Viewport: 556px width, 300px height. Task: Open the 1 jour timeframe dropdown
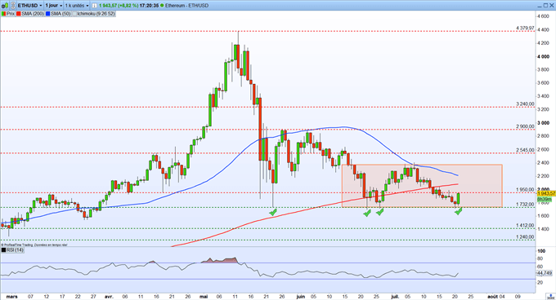54,6
